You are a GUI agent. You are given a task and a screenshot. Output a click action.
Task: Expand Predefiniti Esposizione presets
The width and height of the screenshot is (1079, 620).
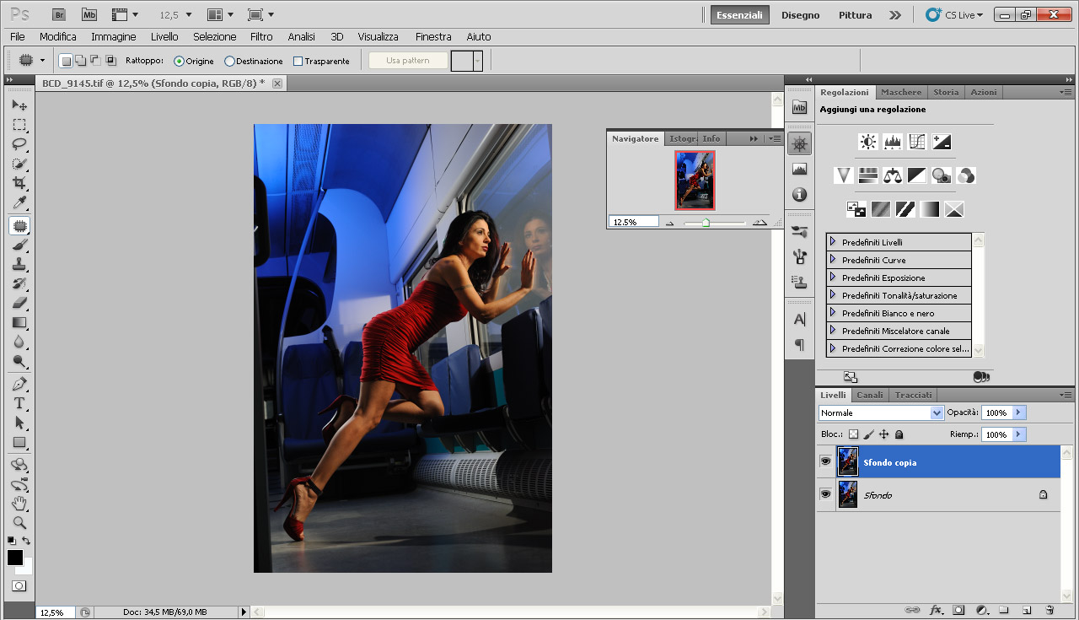833,278
